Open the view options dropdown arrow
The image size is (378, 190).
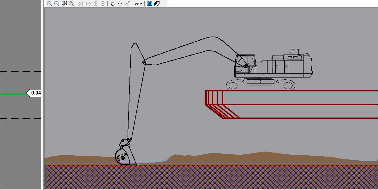coord(141,4)
